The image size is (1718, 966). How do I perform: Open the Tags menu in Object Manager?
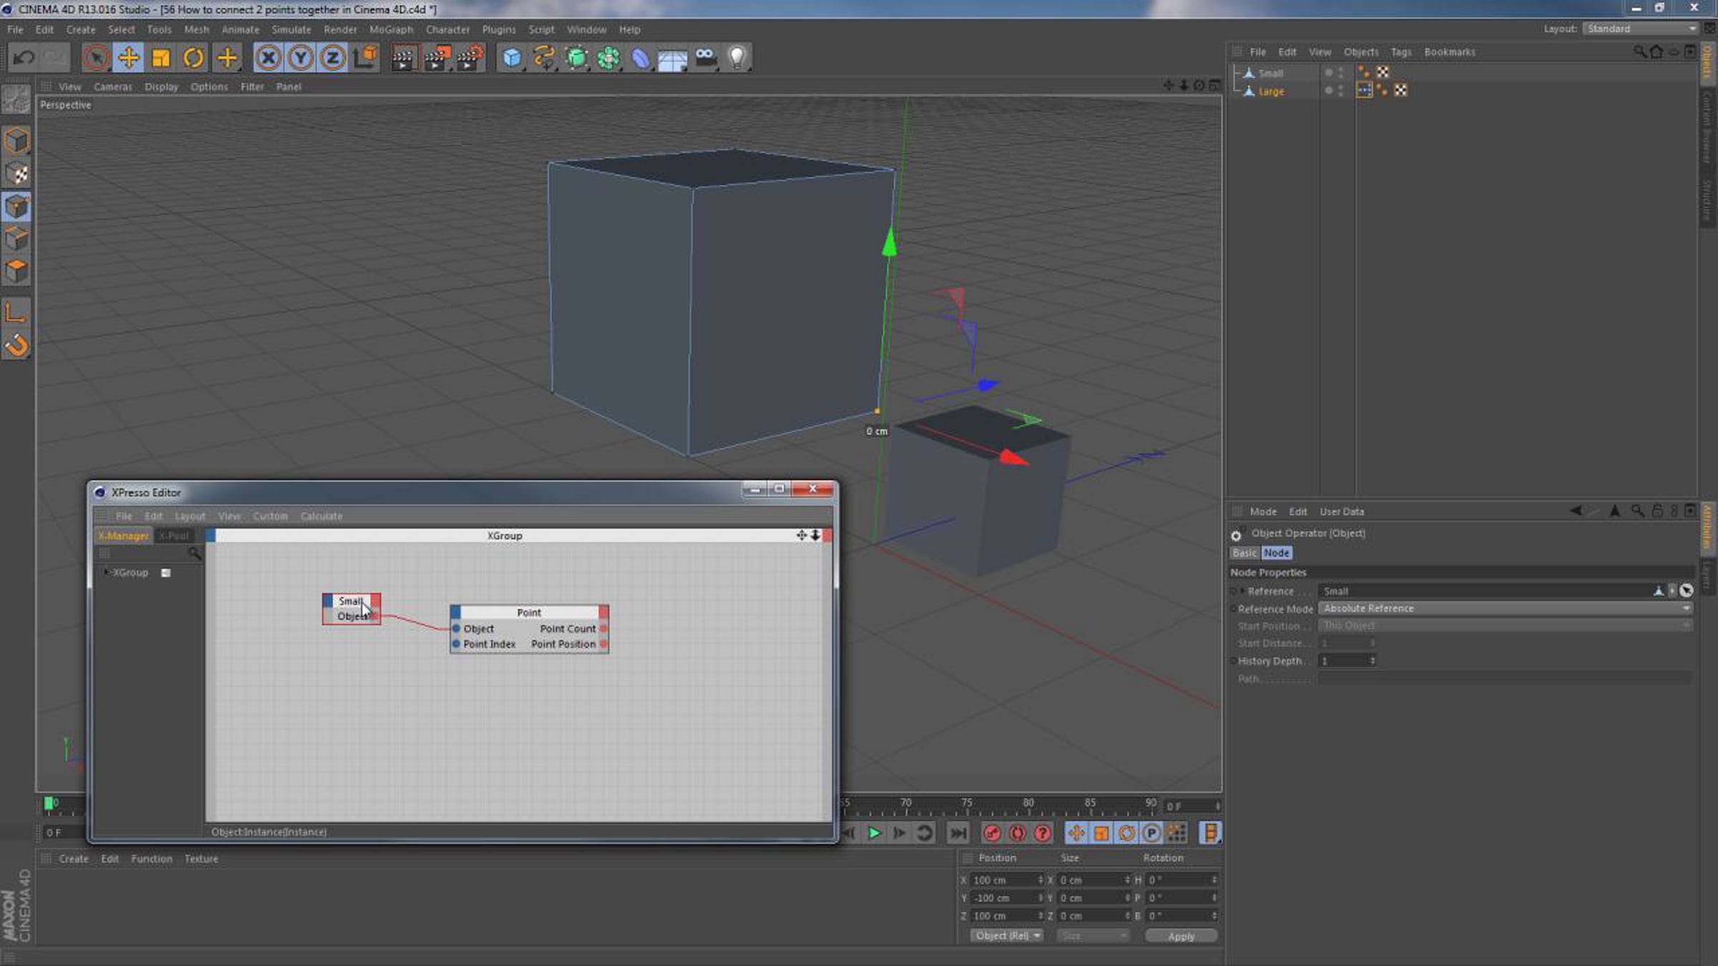click(1401, 52)
